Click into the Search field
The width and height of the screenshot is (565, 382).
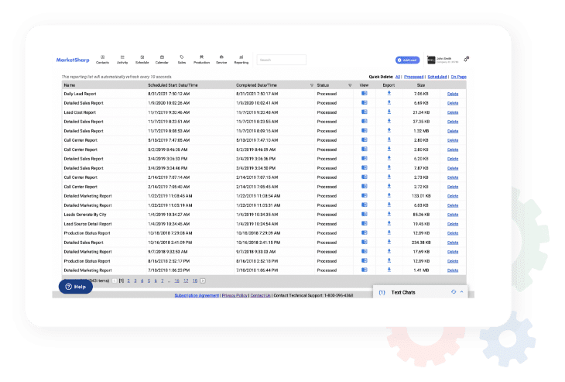coord(281,60)
